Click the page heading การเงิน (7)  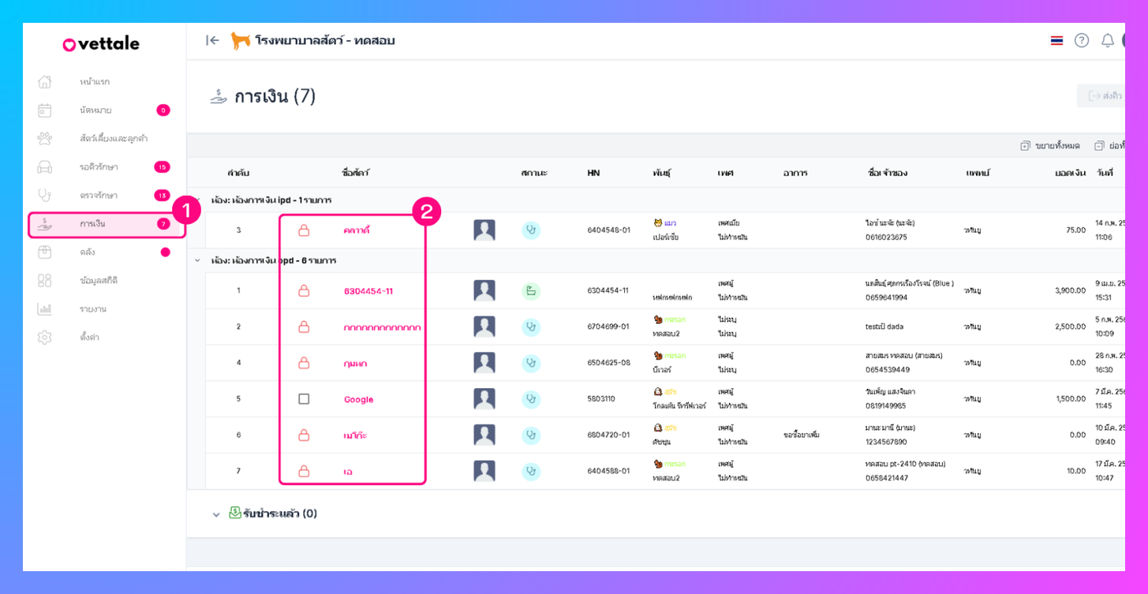point(275,97)
